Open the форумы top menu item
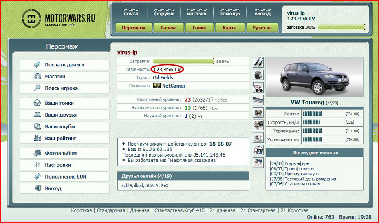Image resolution: width=379 pixels, height=223 pixels. click(x=164, y=13)
